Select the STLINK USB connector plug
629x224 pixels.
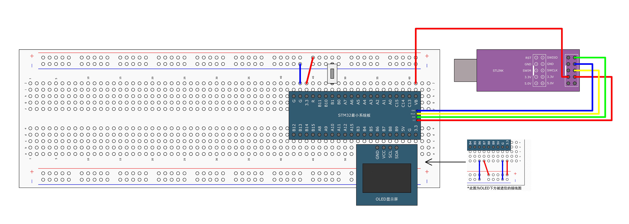coord(466,70)
